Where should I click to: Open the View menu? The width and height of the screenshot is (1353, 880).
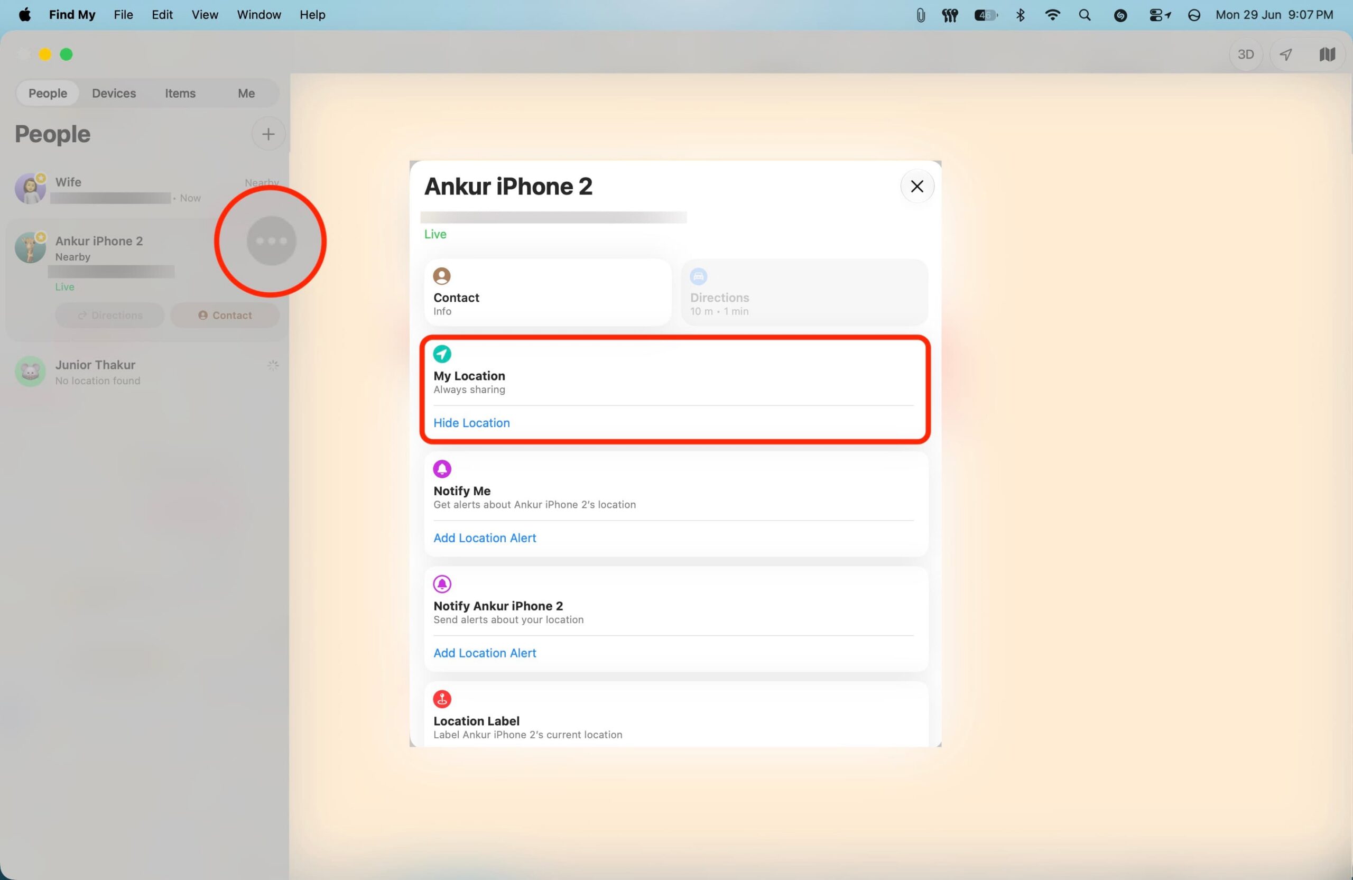(x=205, y=15)
